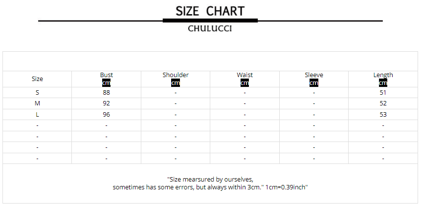Select the S size row label
This screenshot has height=204, width=422.
point(37,92)
